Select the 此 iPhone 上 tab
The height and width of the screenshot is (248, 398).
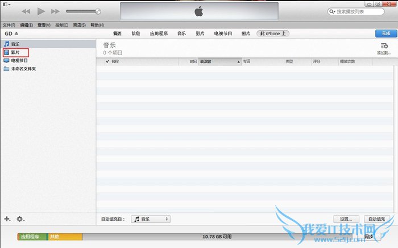click(273, 33)
